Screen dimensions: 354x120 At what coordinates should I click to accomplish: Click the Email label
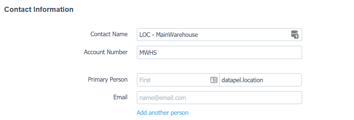120,97
